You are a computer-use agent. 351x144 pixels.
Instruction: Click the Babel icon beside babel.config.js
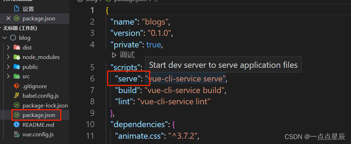pos(16,96)
